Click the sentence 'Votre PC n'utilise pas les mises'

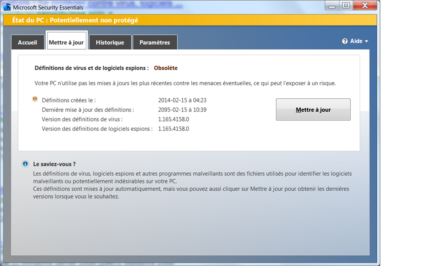(185, 83)
